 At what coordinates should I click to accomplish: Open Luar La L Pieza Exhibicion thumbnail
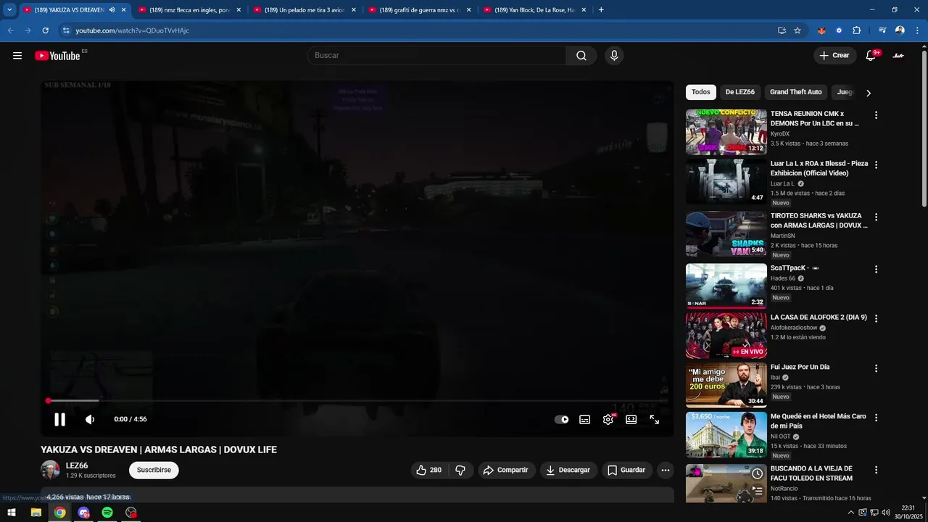click(726, 182)
